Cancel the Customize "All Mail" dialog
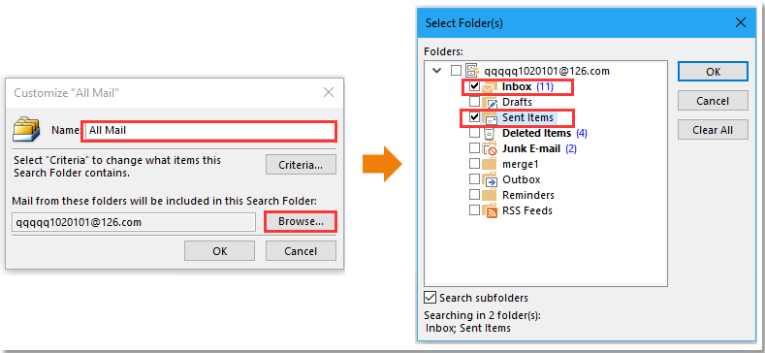Viewport: 765px width, 353px height. [x=301, y=251]
